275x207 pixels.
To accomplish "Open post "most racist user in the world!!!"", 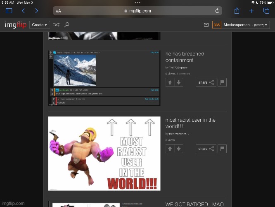I will [190, 123].
